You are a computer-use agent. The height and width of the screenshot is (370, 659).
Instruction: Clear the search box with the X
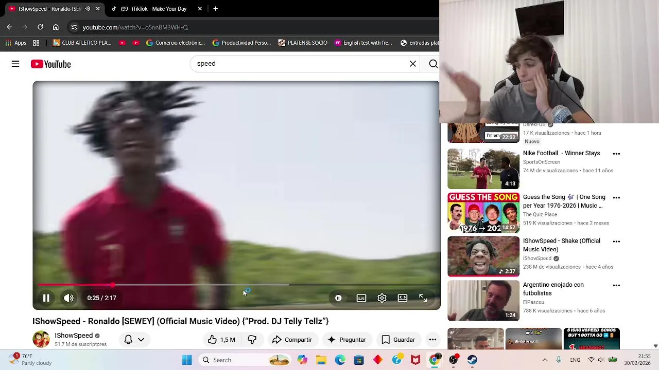413,64
